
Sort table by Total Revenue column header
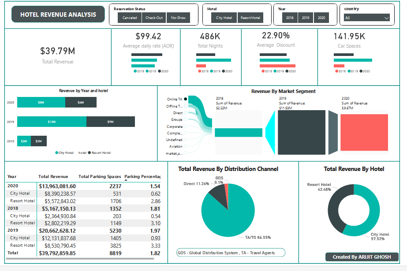click(53, 177)
